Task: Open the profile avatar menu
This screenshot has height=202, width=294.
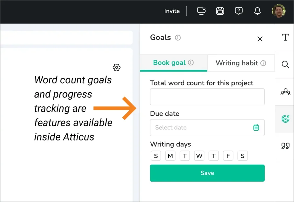Action: pyautogui.click(x=278, y=11)
